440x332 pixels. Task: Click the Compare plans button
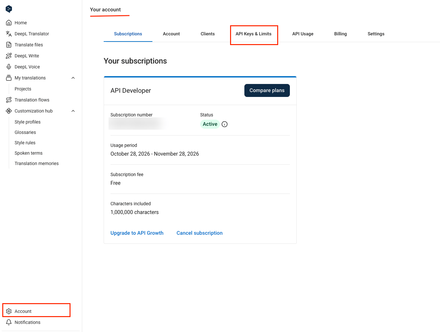pyautogui.click(x=267, y=90)
